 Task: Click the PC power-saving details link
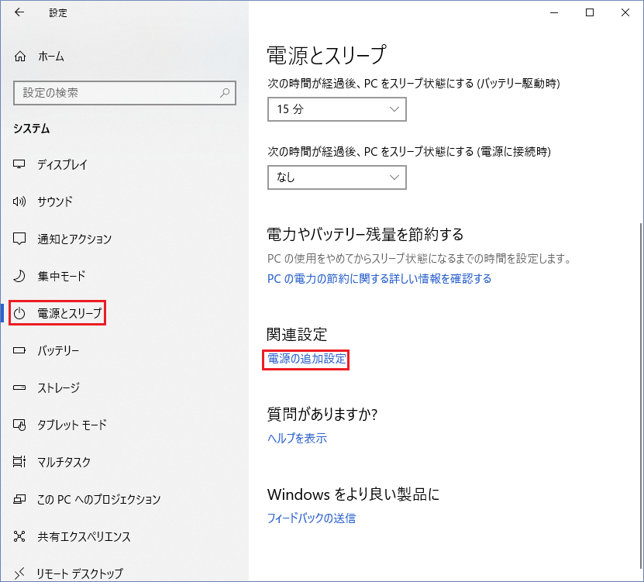pyautogui.click(x=379, y=278)
